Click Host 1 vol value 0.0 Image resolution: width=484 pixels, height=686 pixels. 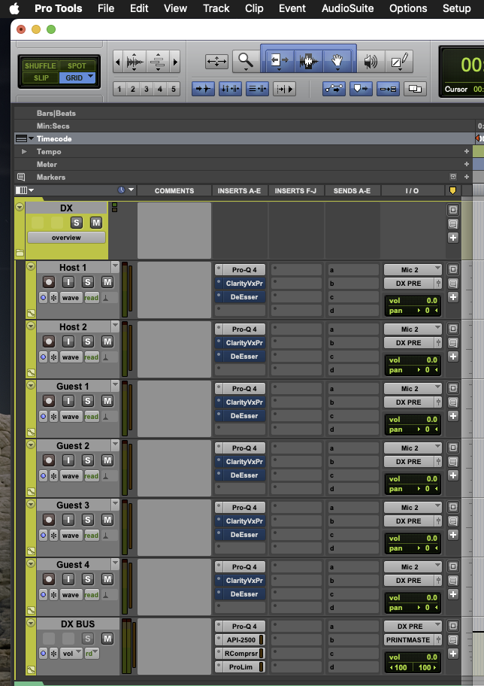pos(431,301)
